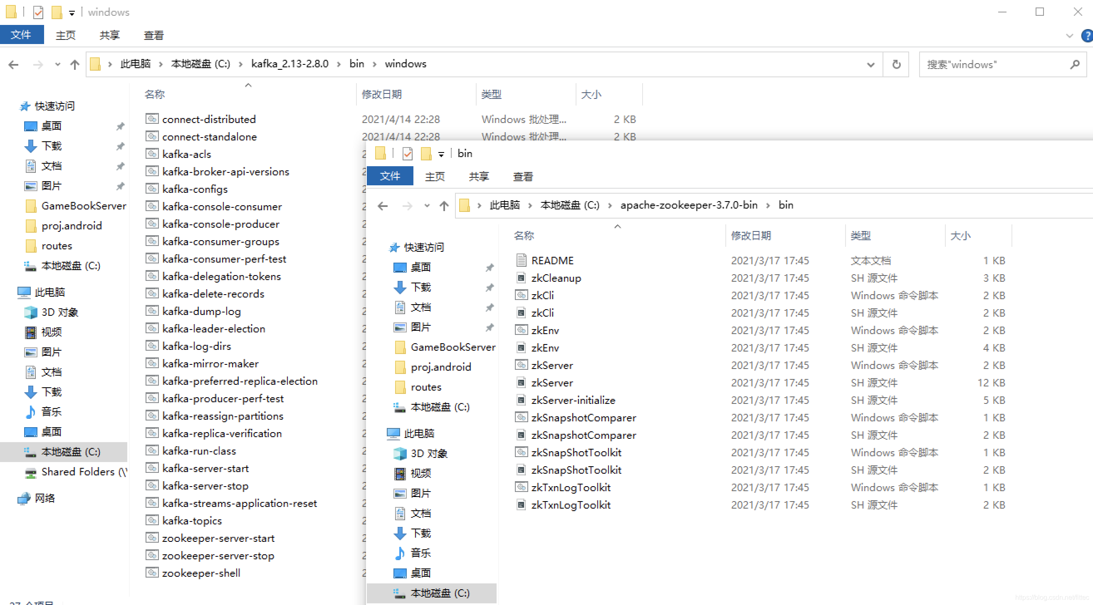The image size is (1093, 605).
Task: Click apache-zookeeper-3.7.0-bin breadcrumb in address bar
Action: tap(689, 205)
